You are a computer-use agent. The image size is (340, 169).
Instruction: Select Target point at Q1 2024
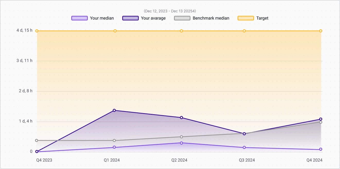(115, 31)
